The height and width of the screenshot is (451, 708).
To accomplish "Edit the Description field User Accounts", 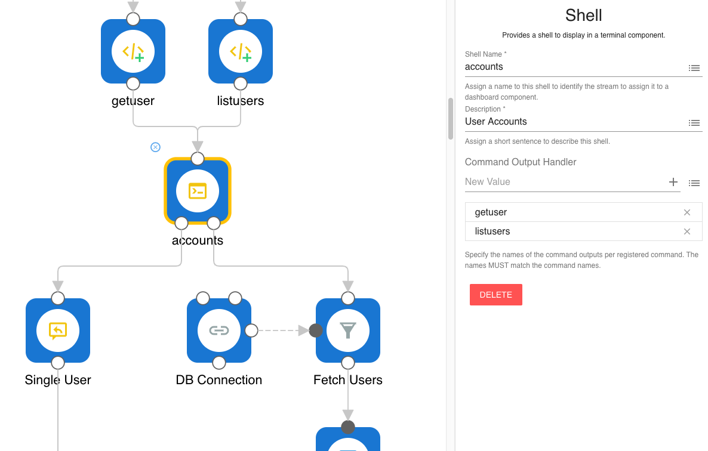I will (573, 122).
